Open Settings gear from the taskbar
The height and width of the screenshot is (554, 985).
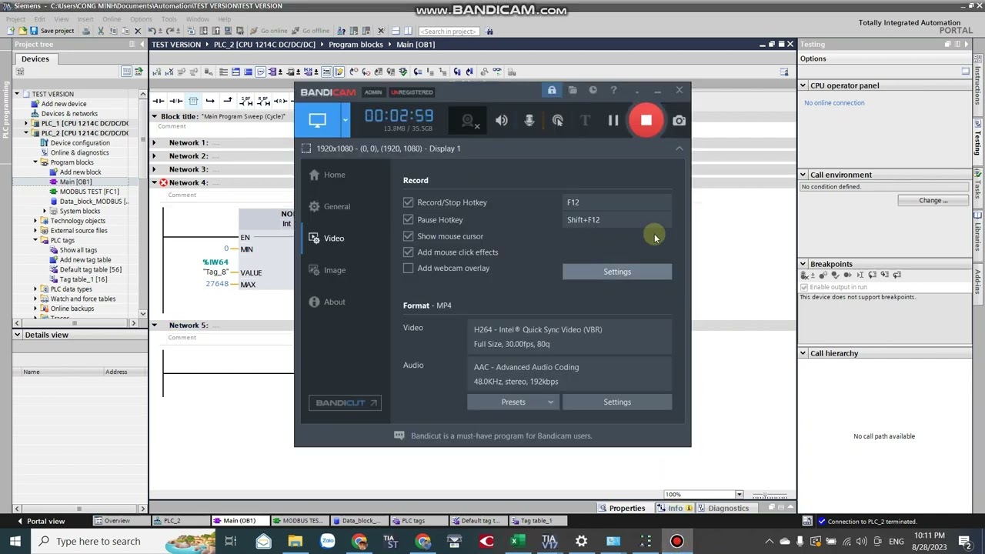581,542
